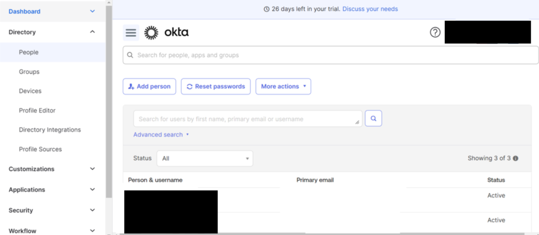
Task: Expand the Customizations section
Action: pyautogui.click(x=93, y=169)
